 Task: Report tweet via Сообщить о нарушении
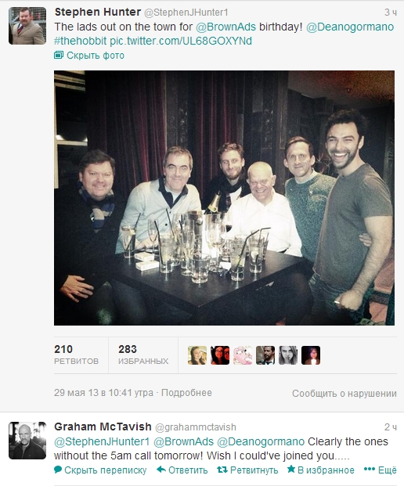pos(344,394)
